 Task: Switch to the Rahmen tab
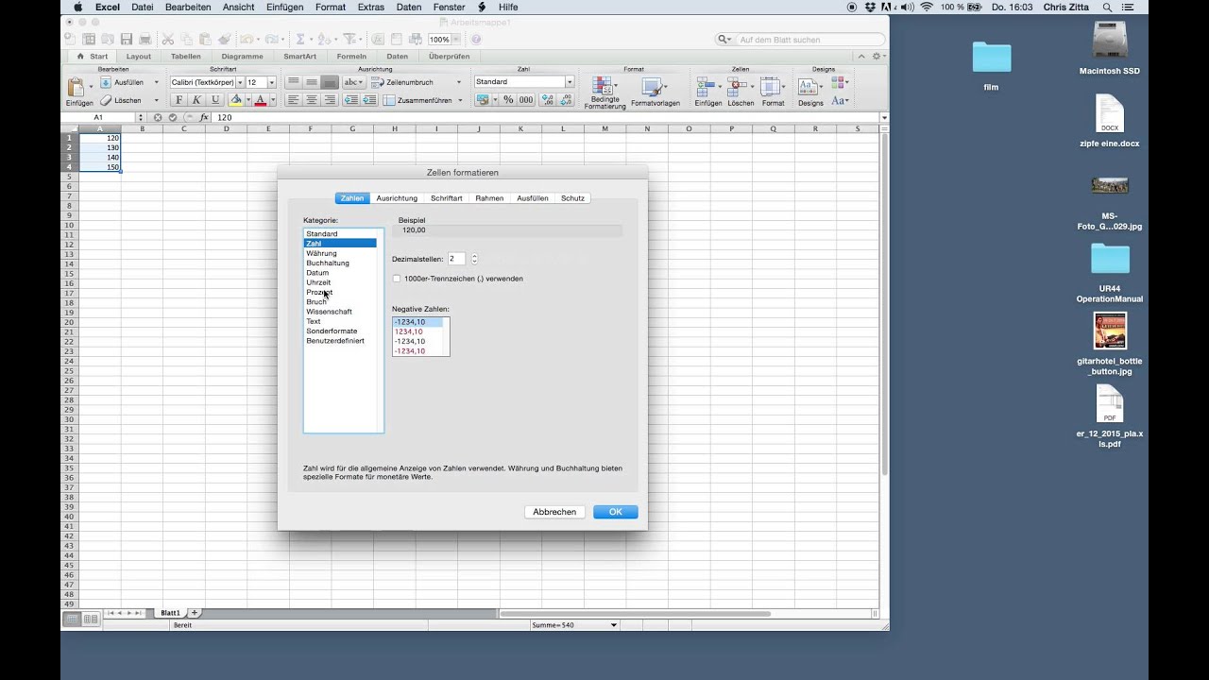point(489,198)
